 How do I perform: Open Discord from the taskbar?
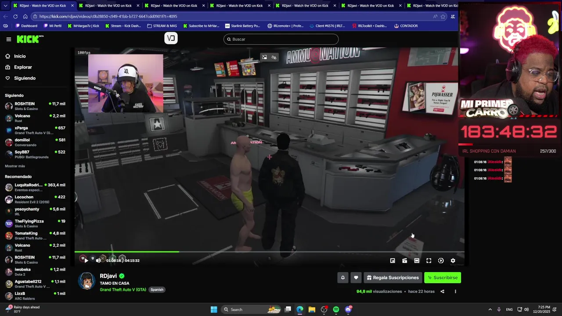tap(348, 309)
